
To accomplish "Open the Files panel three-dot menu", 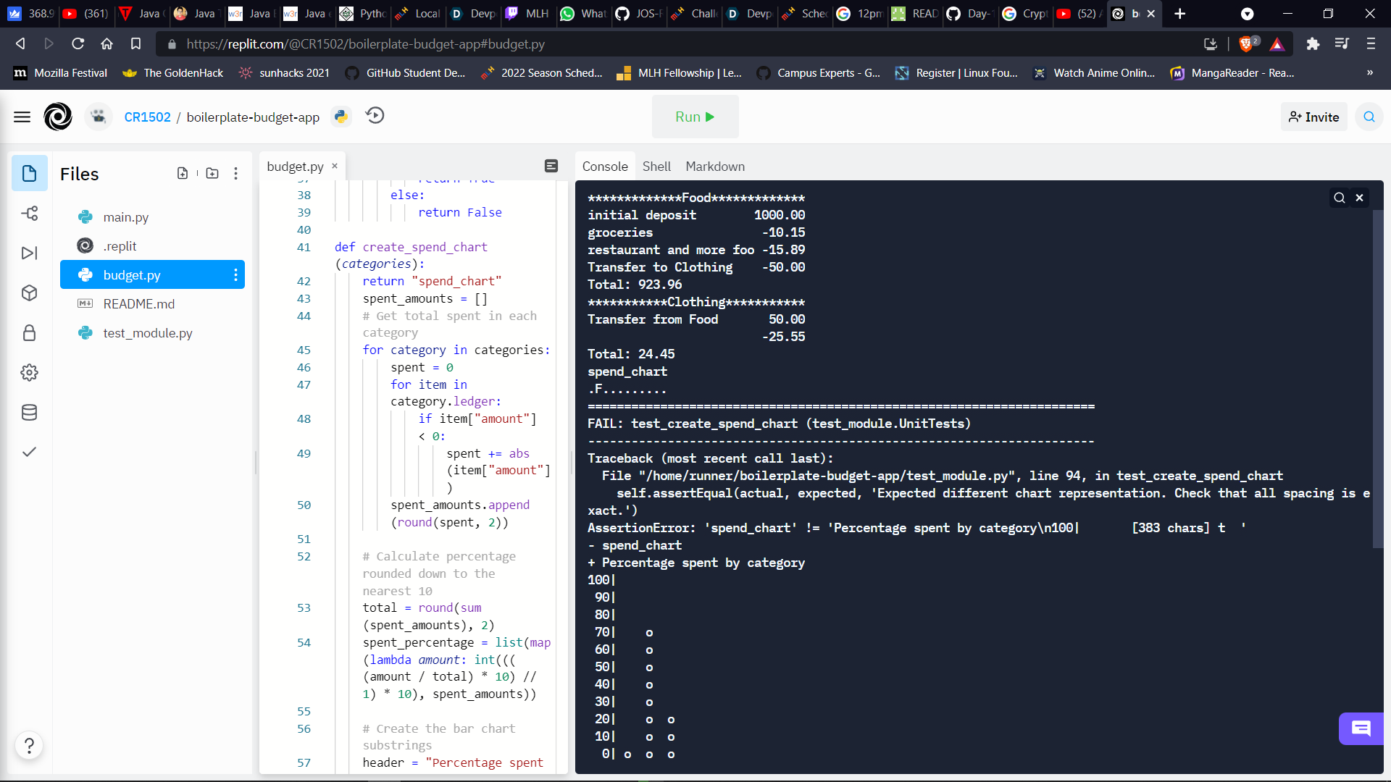I will (x=236, y=174).
